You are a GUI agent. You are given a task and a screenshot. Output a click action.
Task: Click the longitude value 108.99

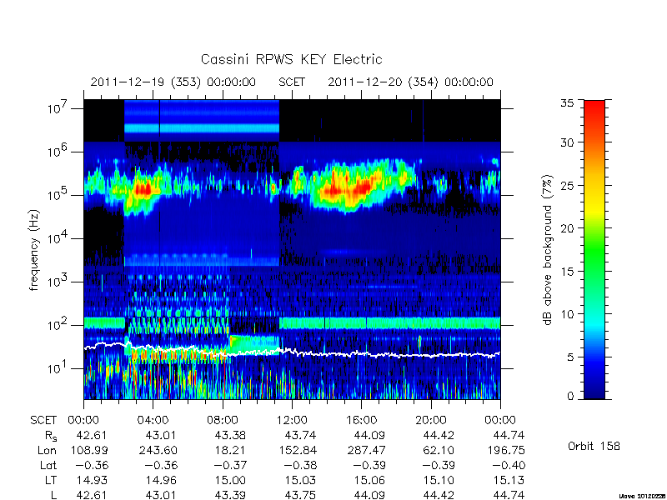pyautogui.click(x=89, y=450)
